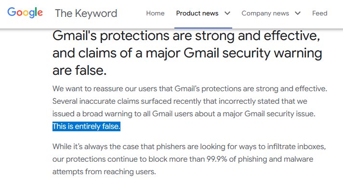Viewport: 343px width, 180px height.
Task: Click the highlighted 'This is entirely false.' text
Action: 86,126
